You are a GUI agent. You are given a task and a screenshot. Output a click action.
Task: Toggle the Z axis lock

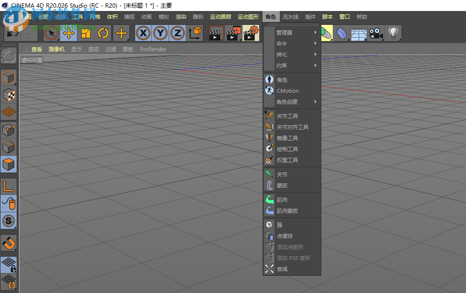point(177,33)
